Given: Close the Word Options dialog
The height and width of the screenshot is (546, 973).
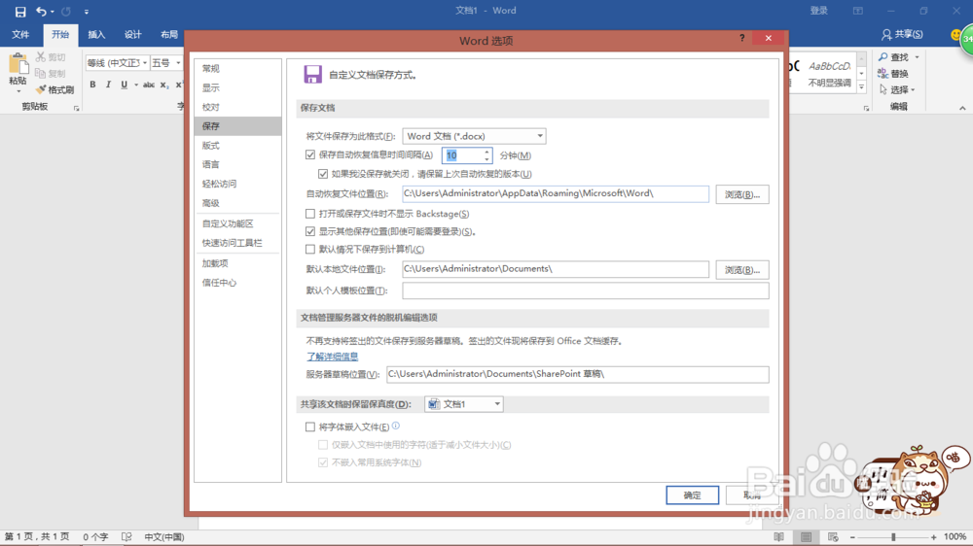Looking at the screenshot, I should pyautogui.click(x=769, y=38).
